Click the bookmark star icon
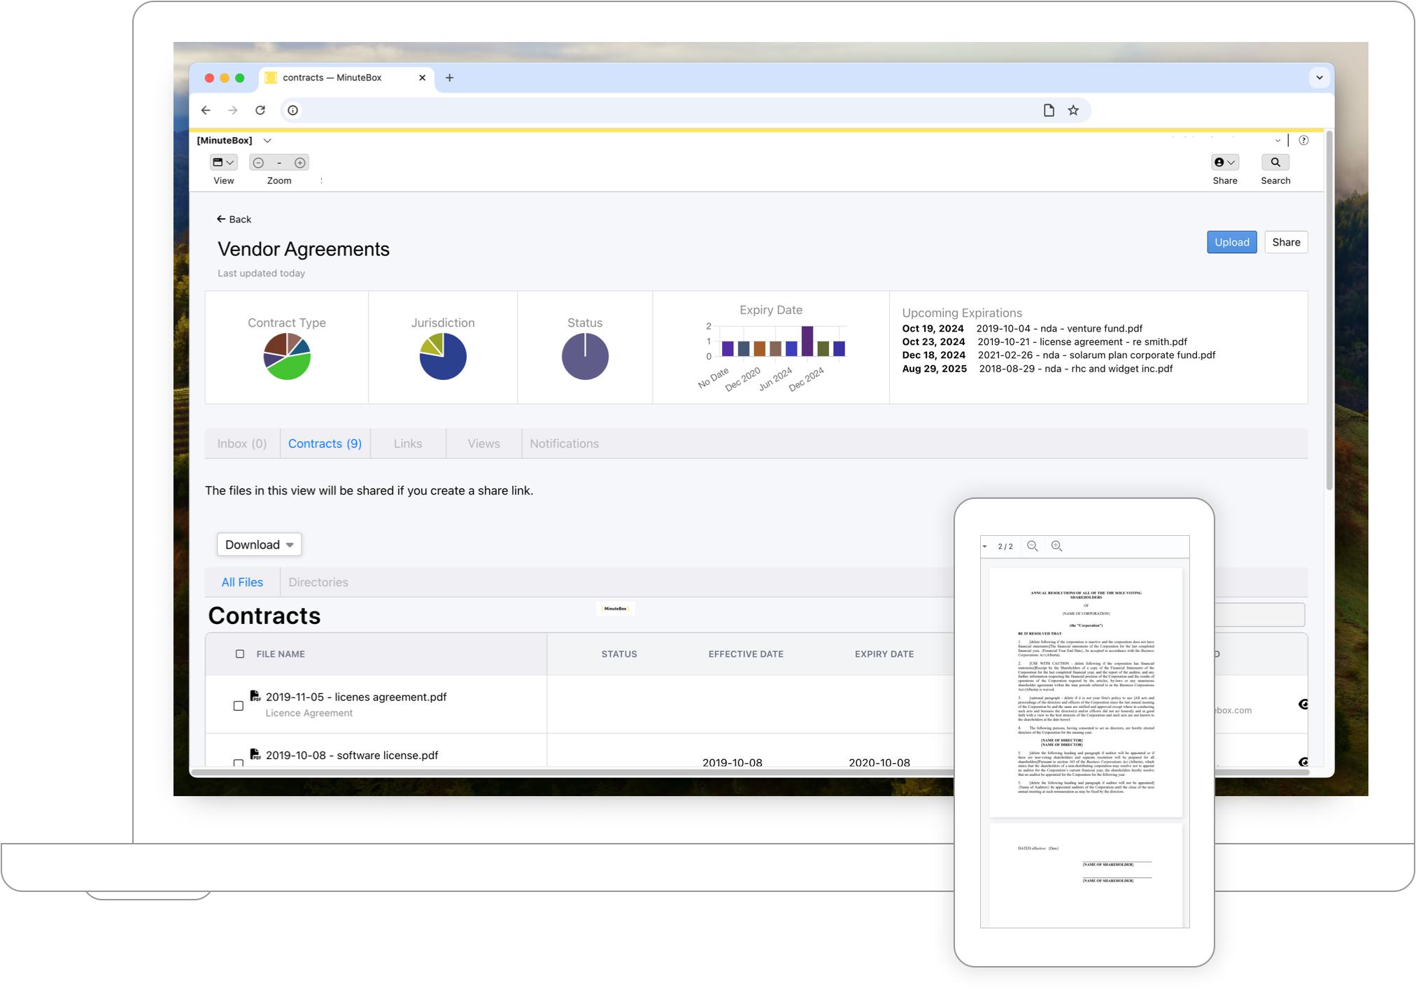 pos(1073,110)
